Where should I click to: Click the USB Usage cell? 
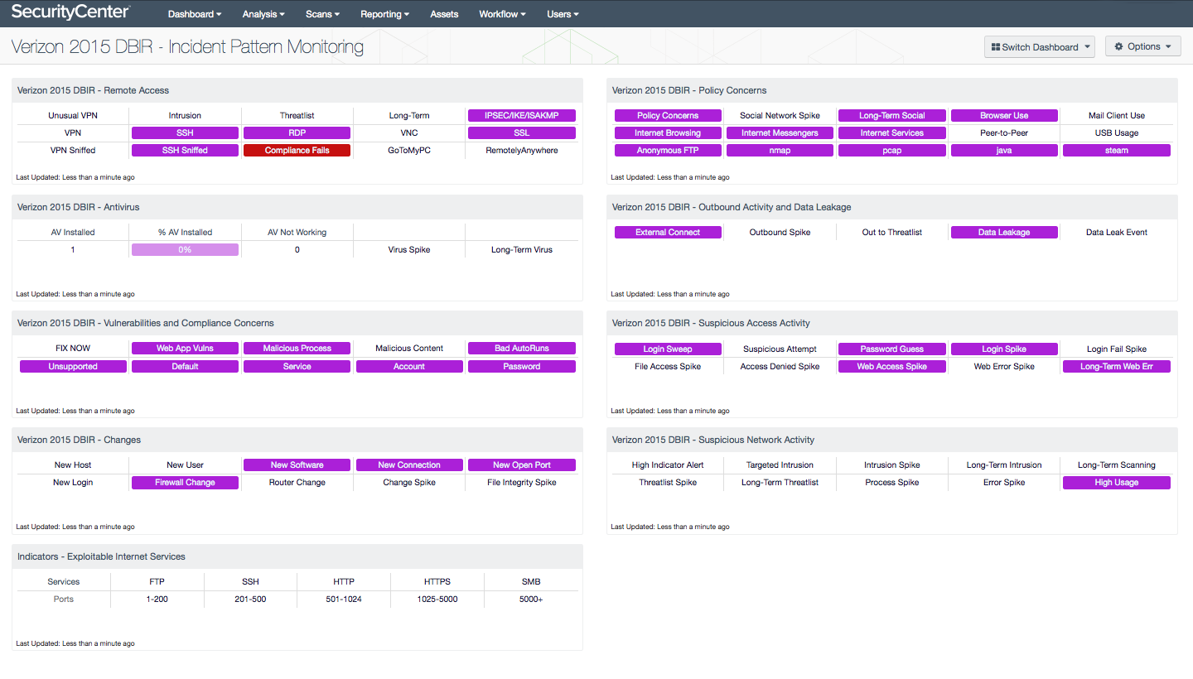(1117, 133)
